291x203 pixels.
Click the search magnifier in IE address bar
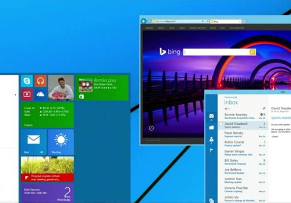pyautogui.click(x=203, y=21)
